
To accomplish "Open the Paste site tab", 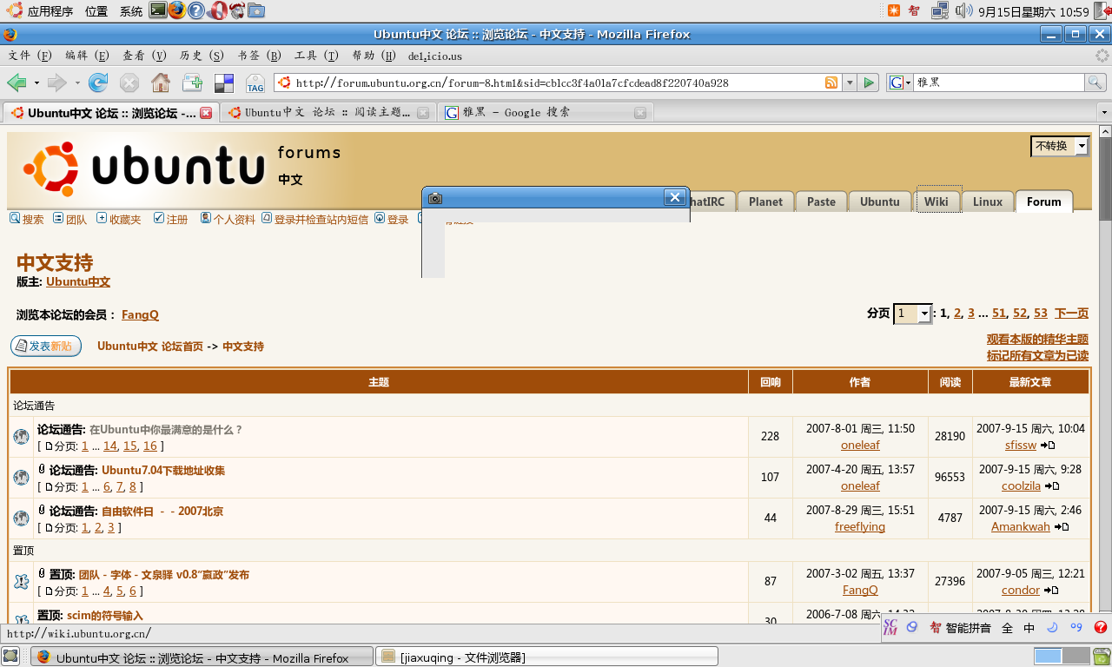I will [x=821, y=201].
